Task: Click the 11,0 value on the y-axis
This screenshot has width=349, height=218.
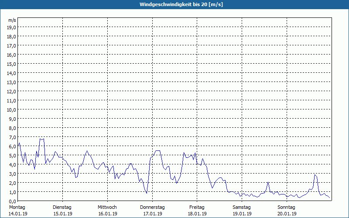Action: [x=12, y=101]
